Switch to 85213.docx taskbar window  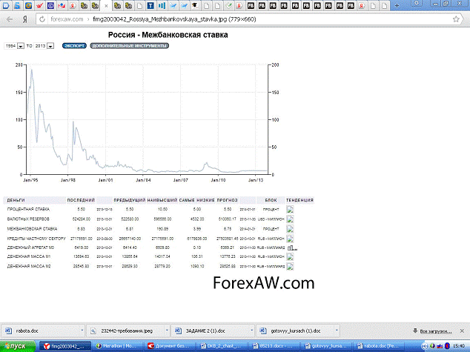pyautogui.click(x=274, y=346)
